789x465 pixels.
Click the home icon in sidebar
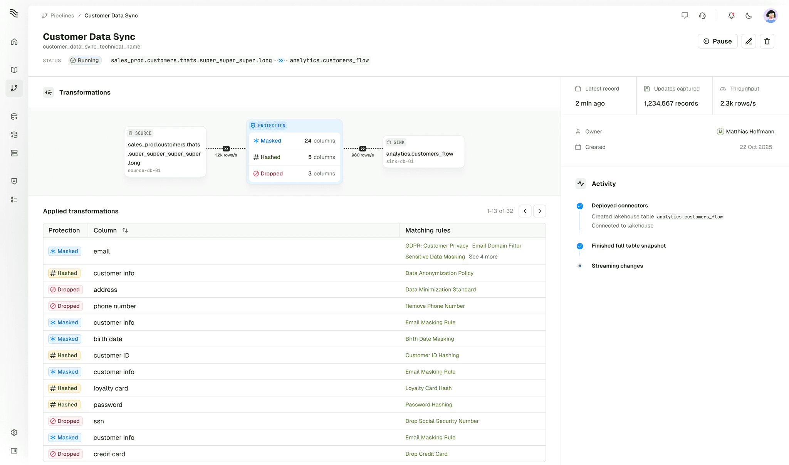click(x=14, y=42)
